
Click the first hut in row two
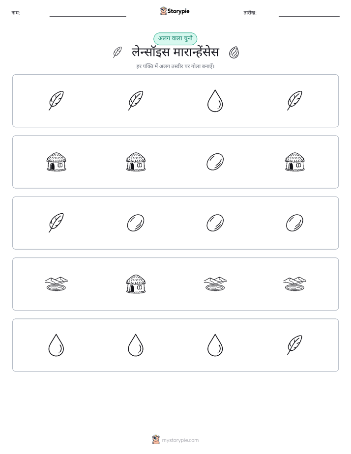[x=56, y=162]
